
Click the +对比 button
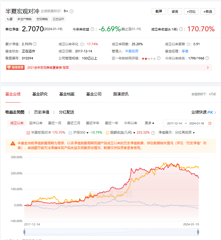click(191, 11)
